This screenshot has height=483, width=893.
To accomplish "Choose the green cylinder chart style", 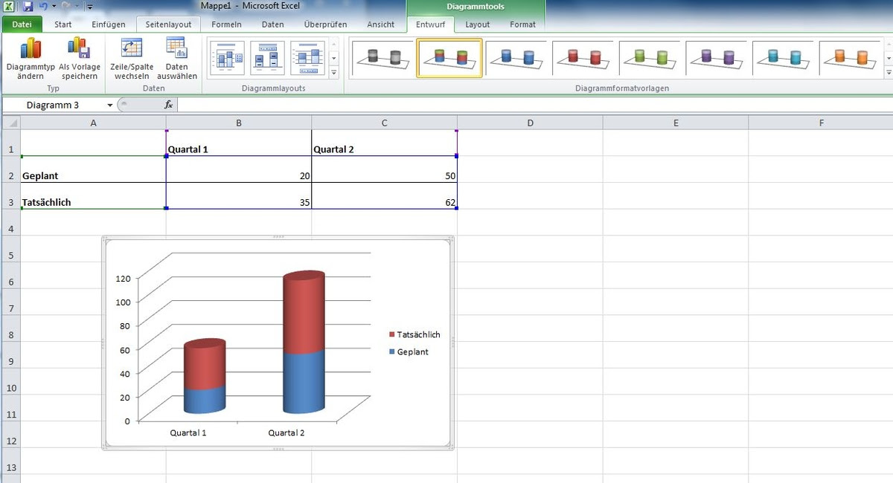I will (650, 58).
